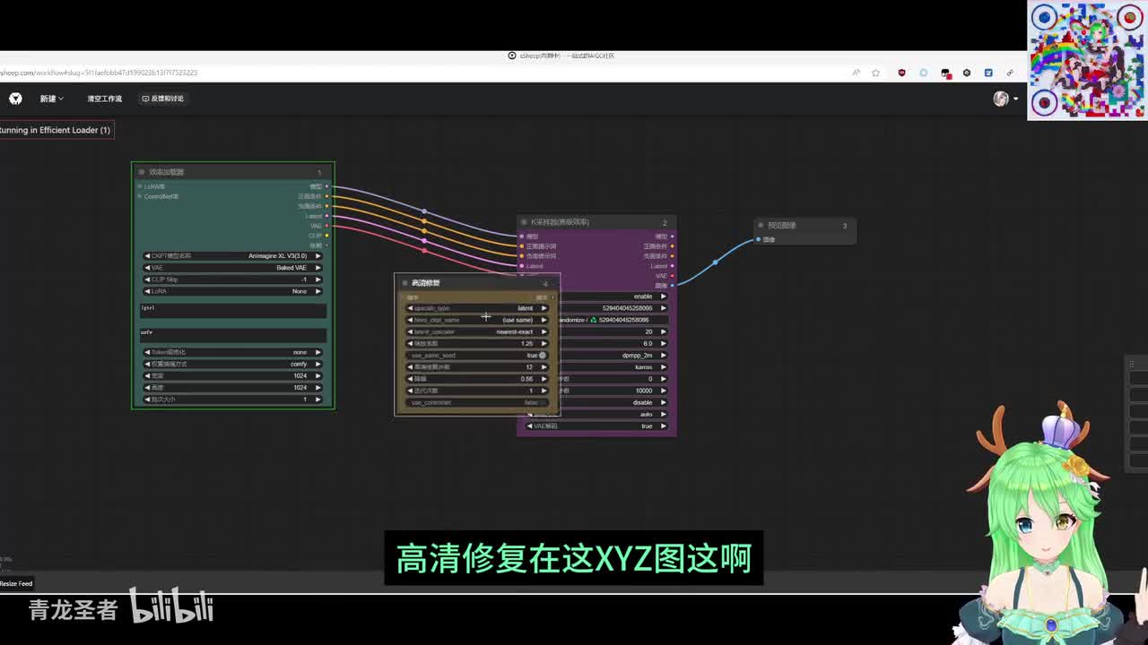Image resolution: width=1148 pixels, height=645 pixels.
Task: Click the Resize Feed button
Action: point(16,583)
